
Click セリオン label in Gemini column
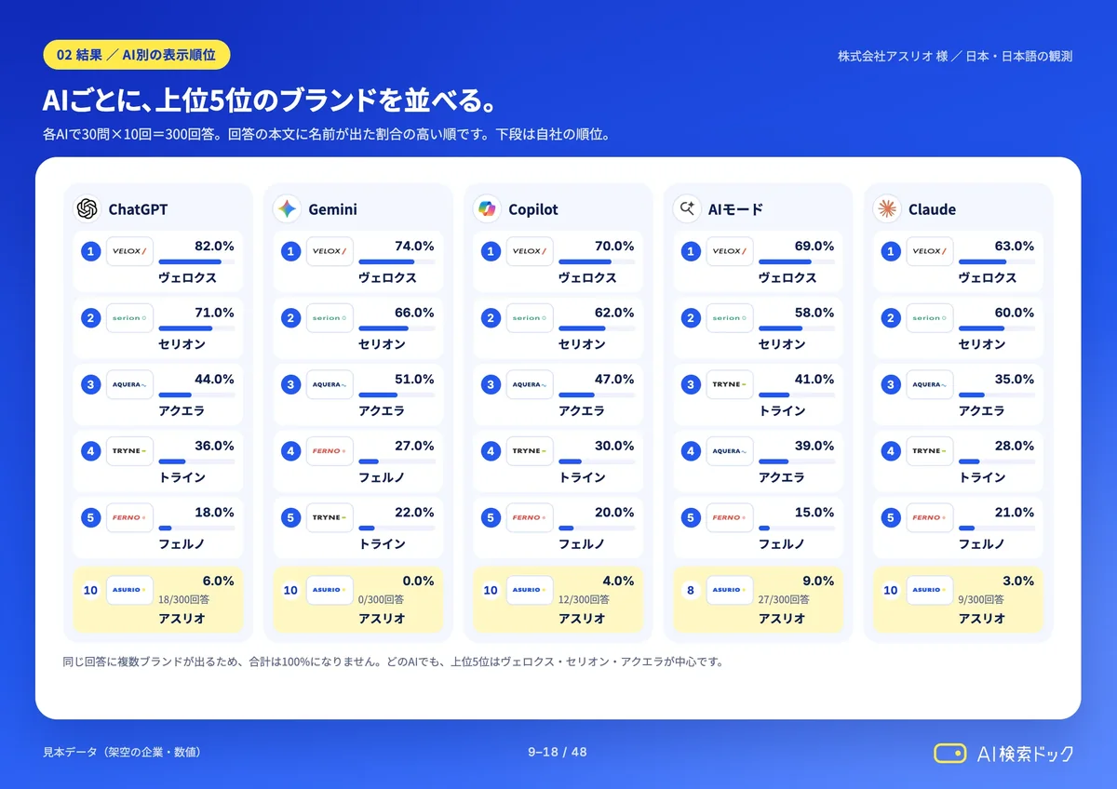[382, 344]
